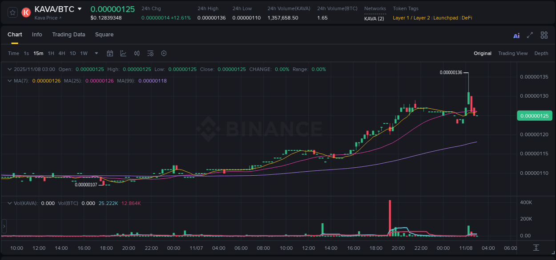Select the chart style icon

123,53
